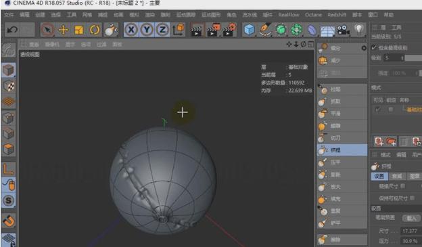Click viewport pan arrows icon
The width and height of the screenshot is (422, 247).
pos(289,44)
